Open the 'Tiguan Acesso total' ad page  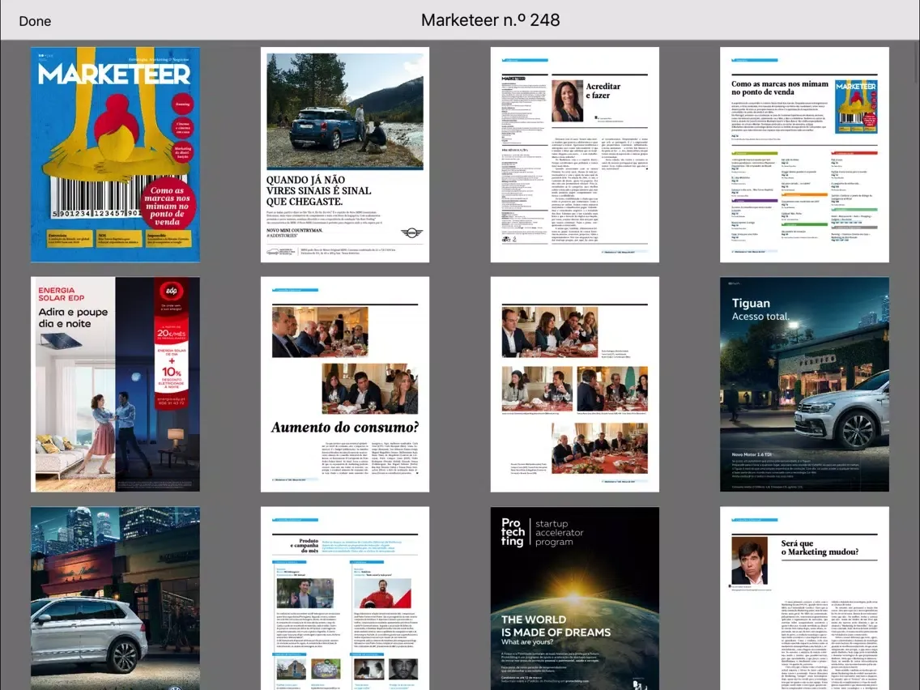pos(804,385)
